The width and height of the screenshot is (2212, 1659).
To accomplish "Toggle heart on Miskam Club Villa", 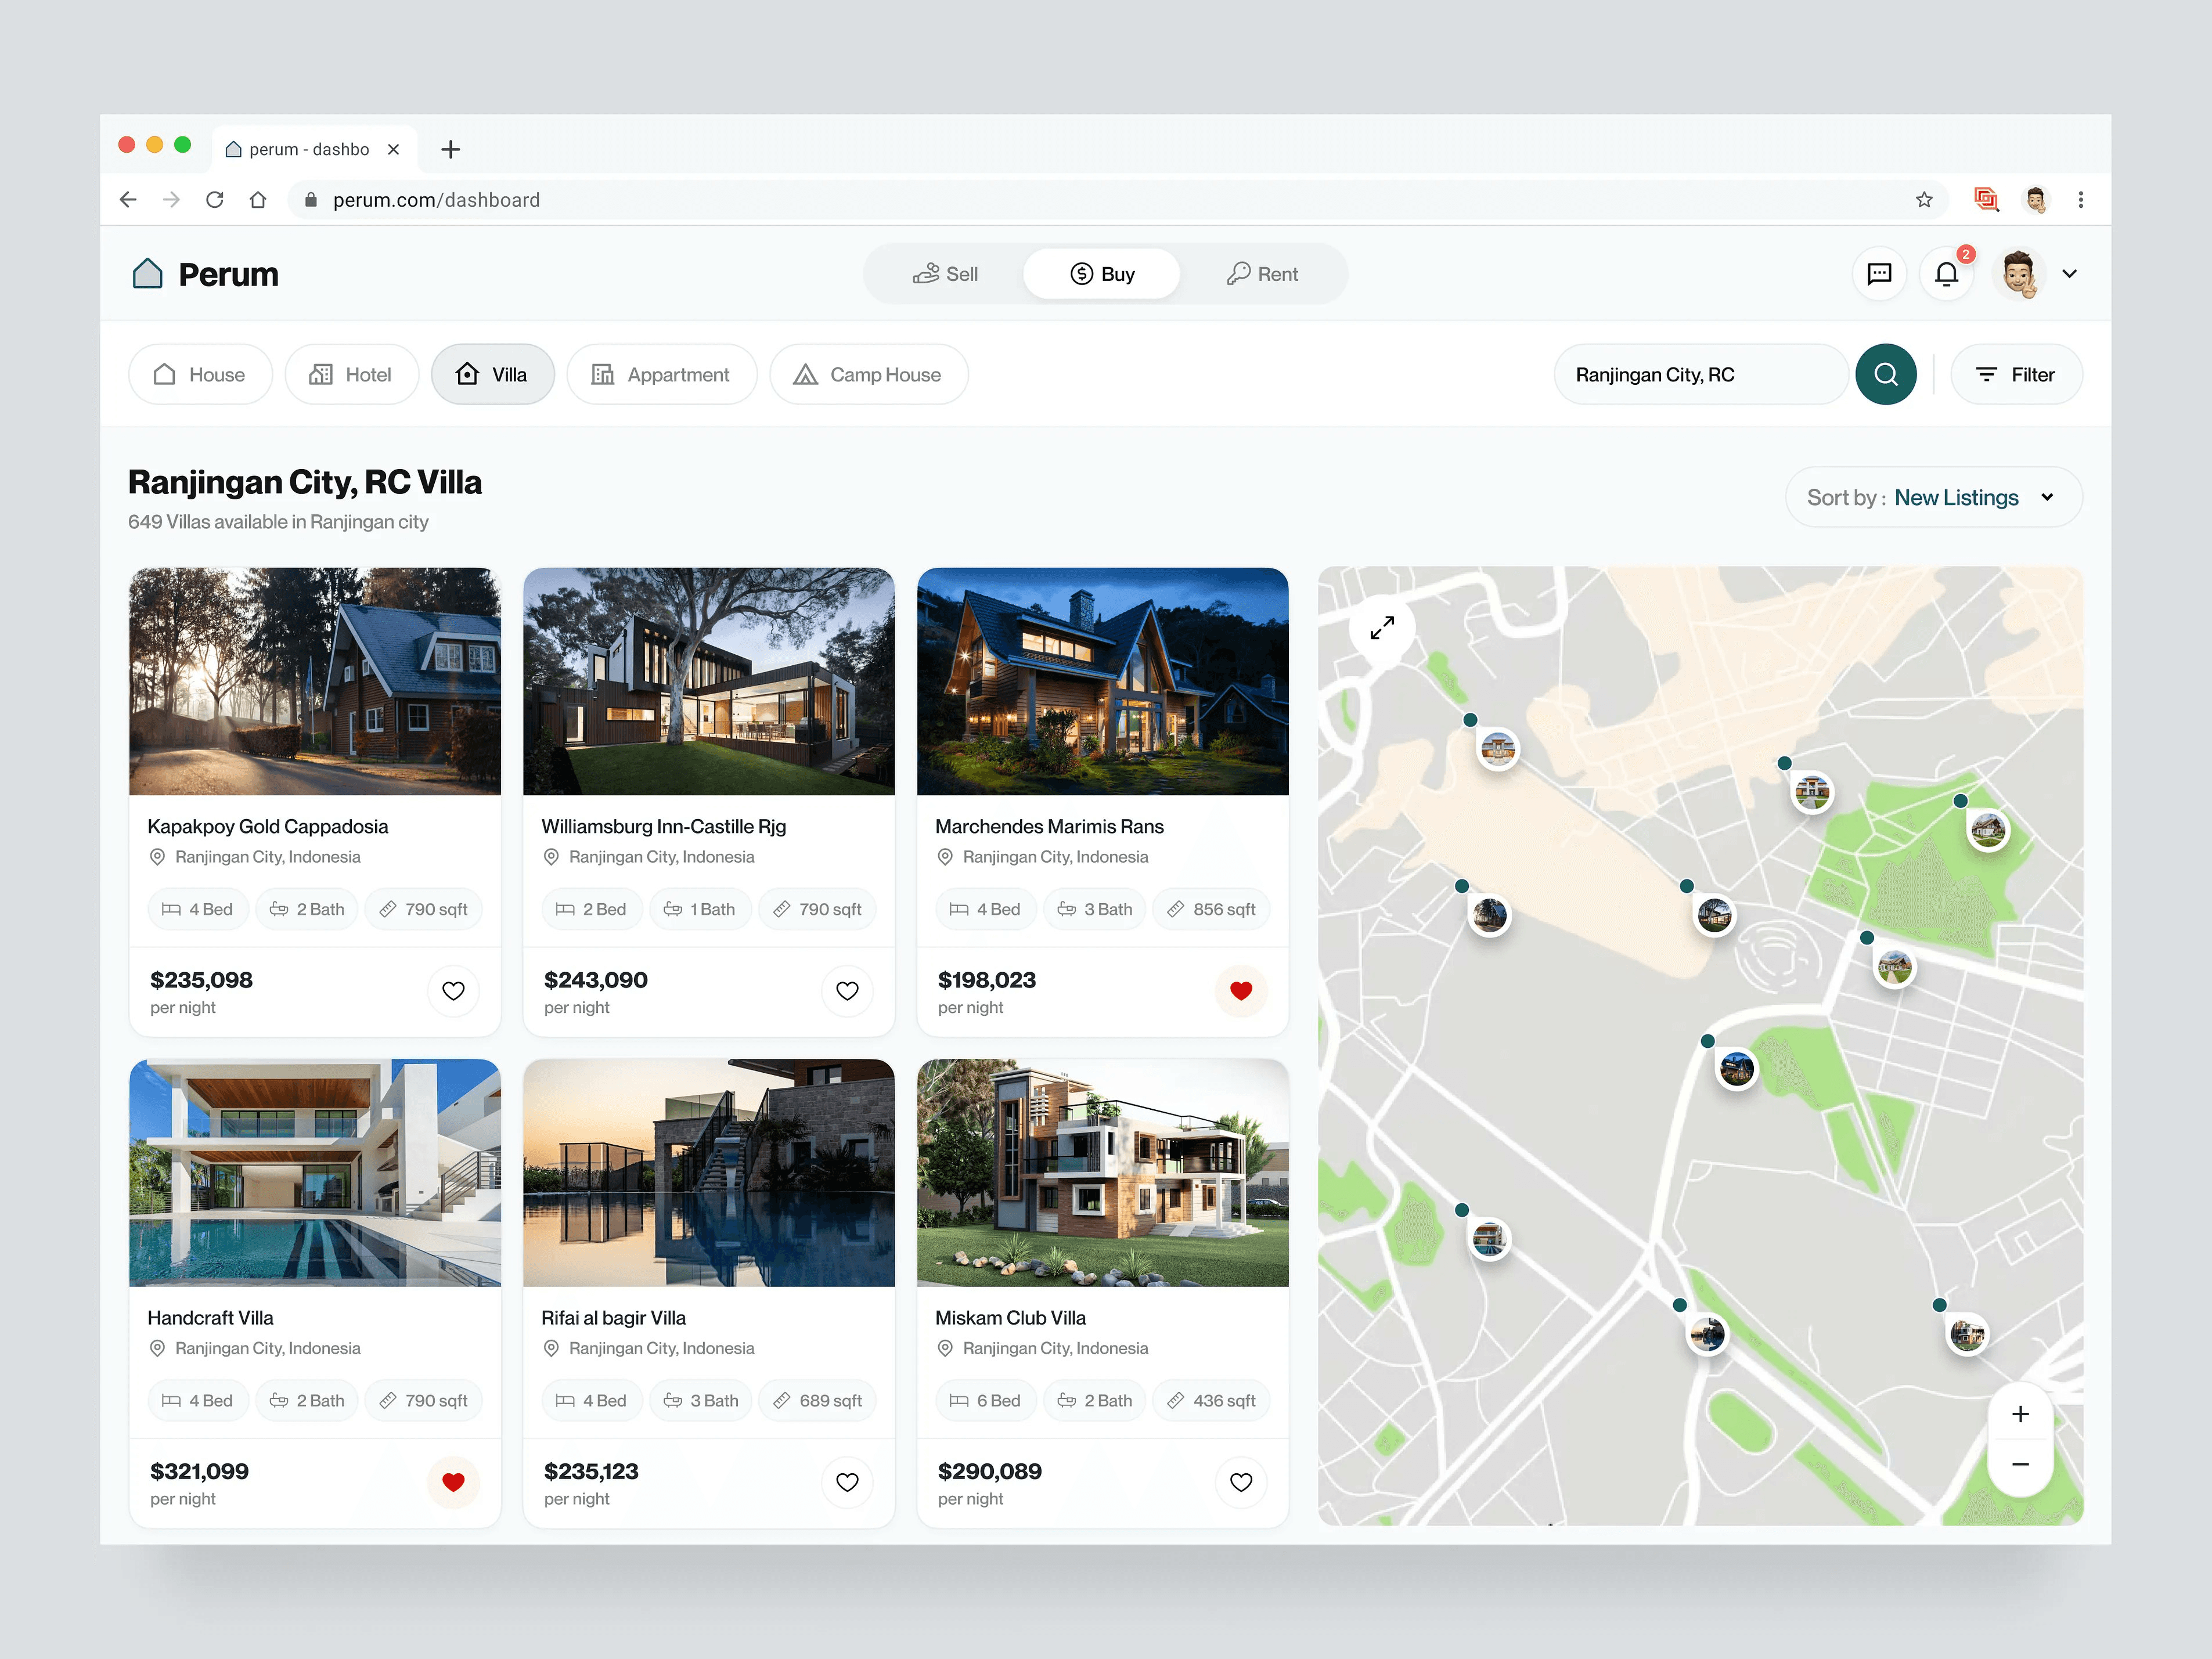I will [x=1240, y=1482].
